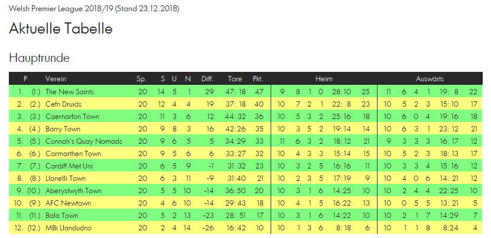Click the Hauptrunde subheading
Screen dimensions: 491x238
[x=40, y=58]
